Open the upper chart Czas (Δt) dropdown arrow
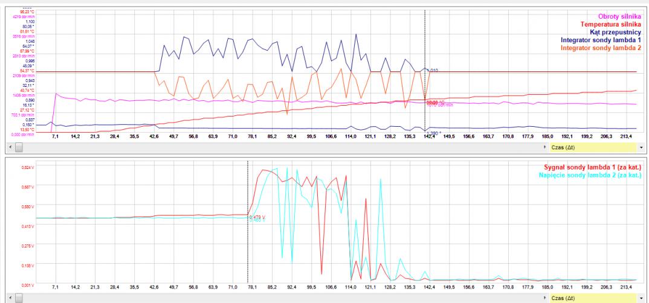The image size is (649, 303). pyautogui.click(x=640, y=147)
